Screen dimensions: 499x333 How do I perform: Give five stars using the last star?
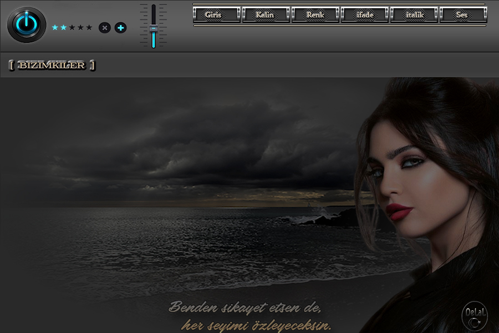pyautogui.click(x=89, y=27)
